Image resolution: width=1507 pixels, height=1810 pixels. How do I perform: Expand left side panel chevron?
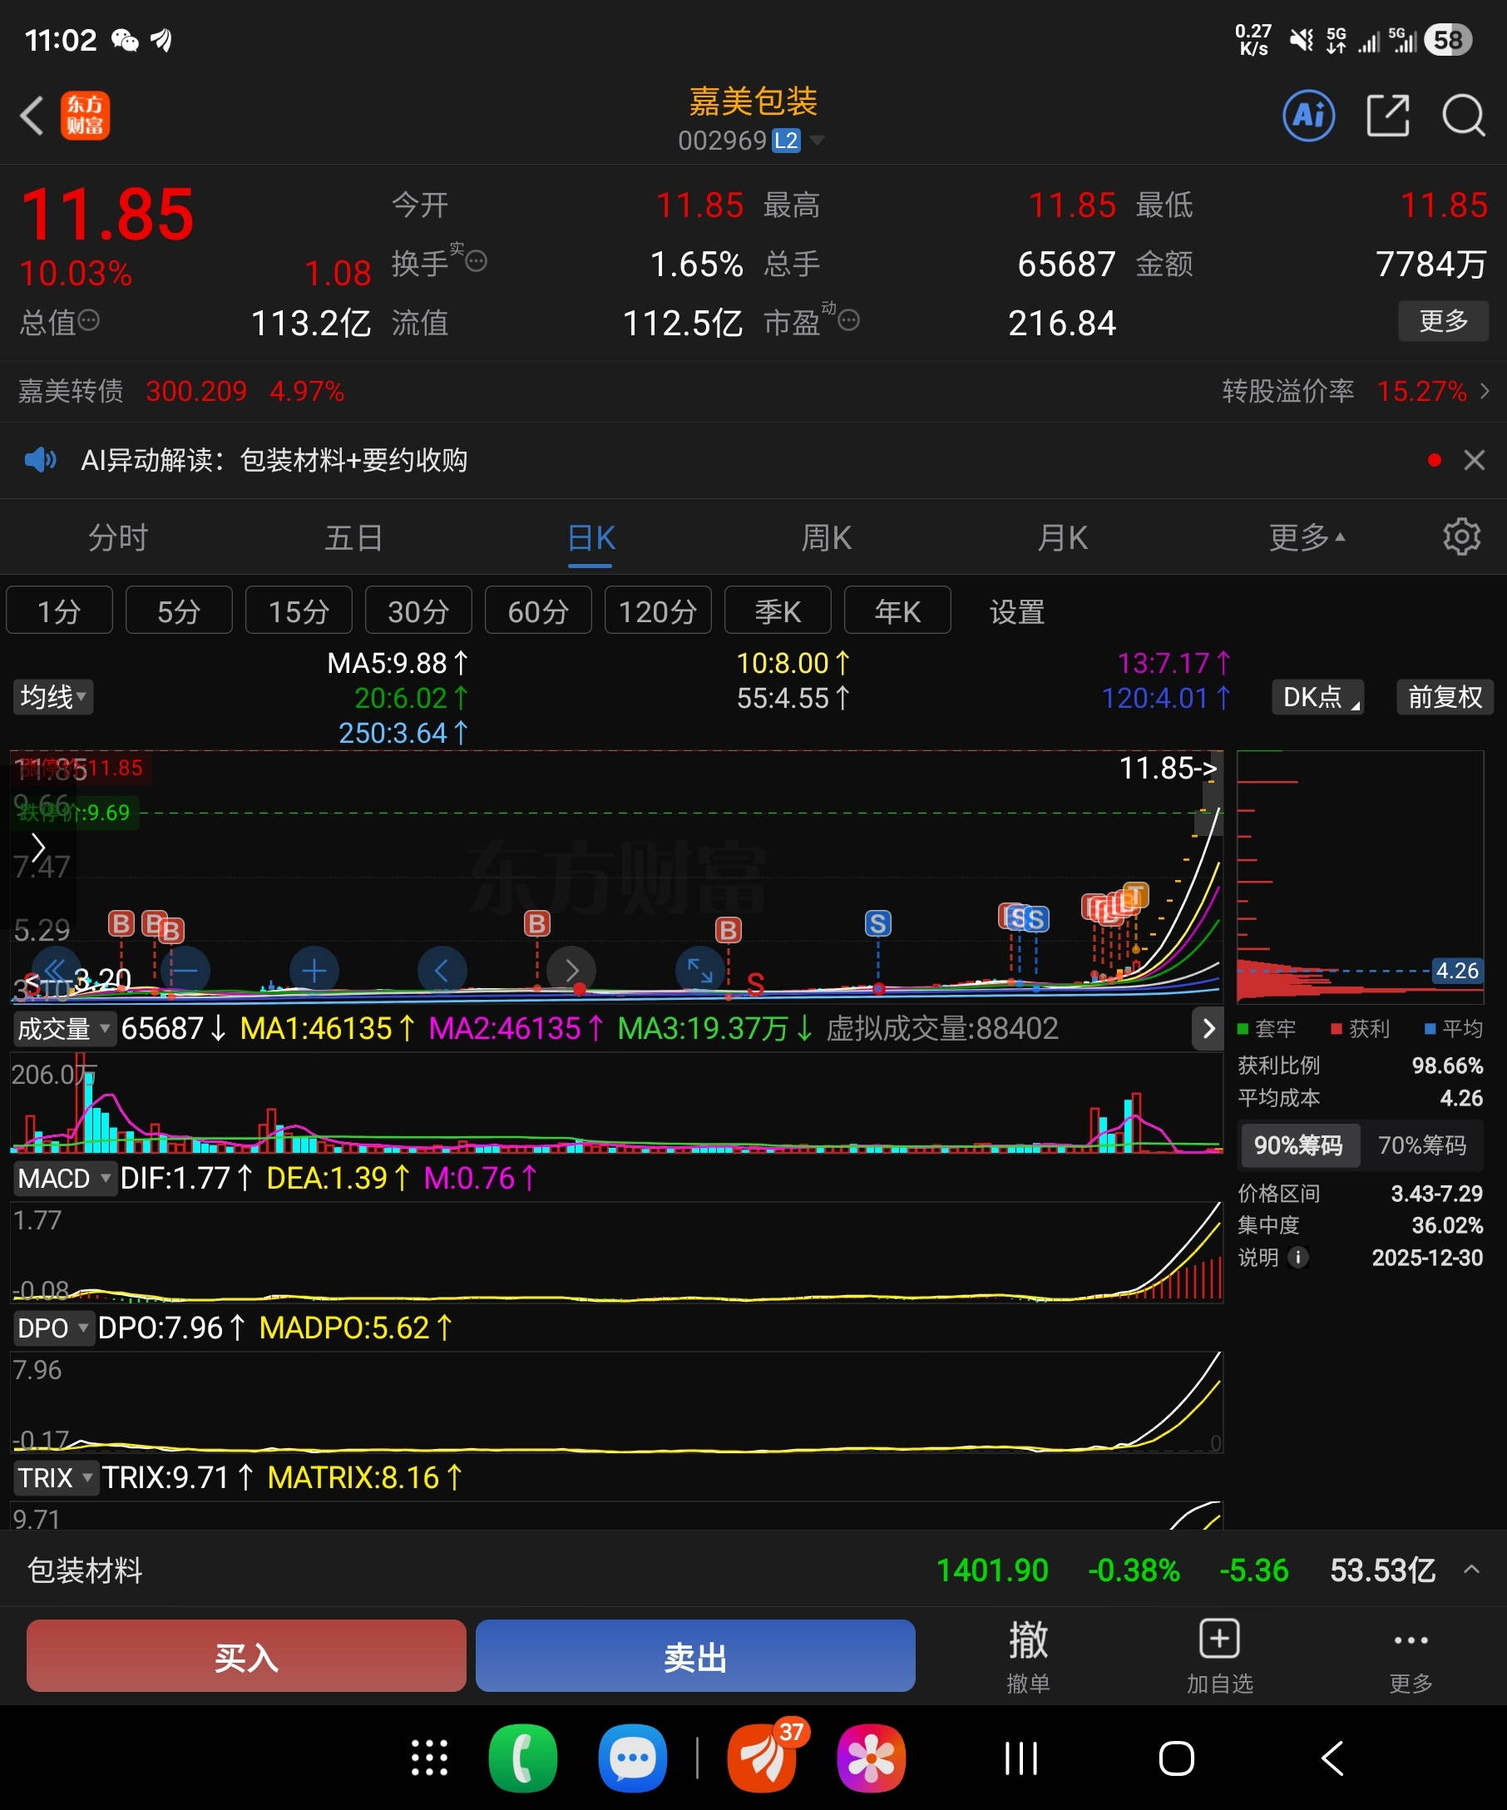38,848
